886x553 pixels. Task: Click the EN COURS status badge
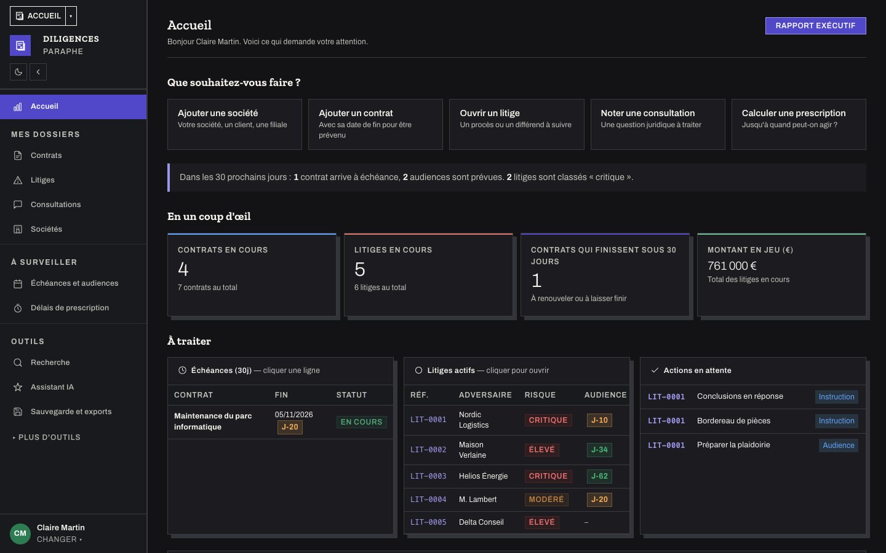(x=361, y=422)
